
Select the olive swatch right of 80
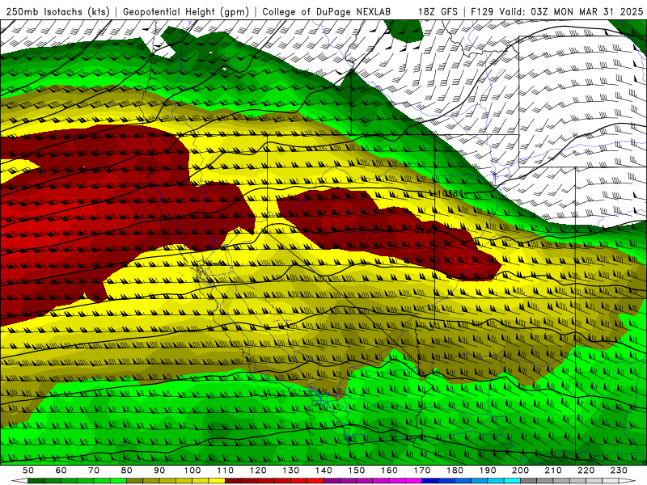(134, 481)
